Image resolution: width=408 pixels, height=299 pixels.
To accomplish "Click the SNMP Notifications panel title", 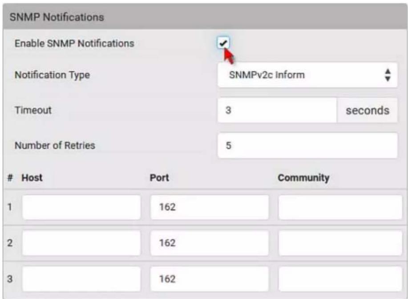I will (x=57, y=17).
